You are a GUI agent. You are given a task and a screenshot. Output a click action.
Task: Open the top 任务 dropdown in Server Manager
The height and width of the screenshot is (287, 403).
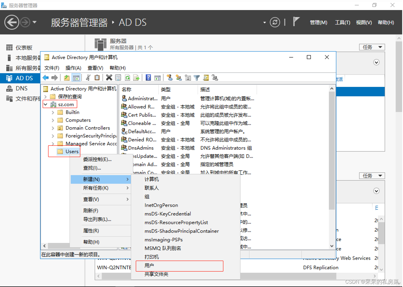pyautogui.click(x=372, y=47)
